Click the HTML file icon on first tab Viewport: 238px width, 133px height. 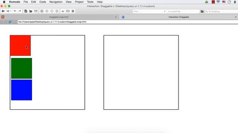(3, 17)
